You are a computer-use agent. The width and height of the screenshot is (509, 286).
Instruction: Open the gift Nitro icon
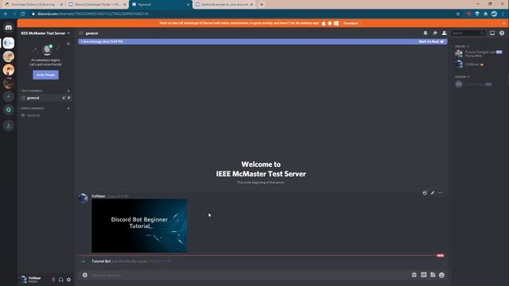coord(414,275)
